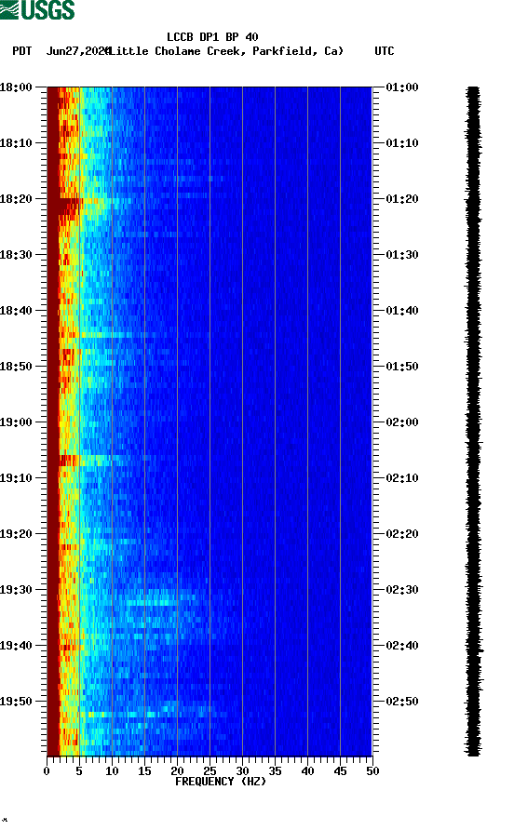Image resolution: width=514 pixels, height=830 pixels.
Task: Click the 02:30 UTC time label
Action: (x=402, y=590)
